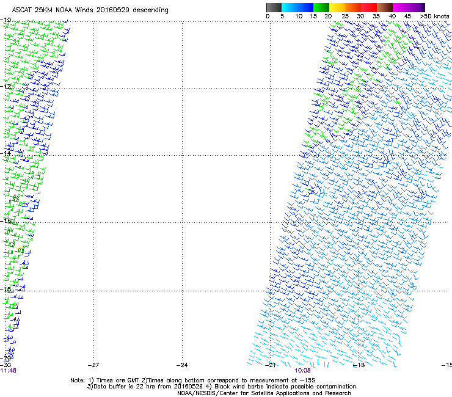Viewport: 452px width, 397px height.
Task: Click the black contaminated wind barb near right swath edge
Action: pos(438,176)
